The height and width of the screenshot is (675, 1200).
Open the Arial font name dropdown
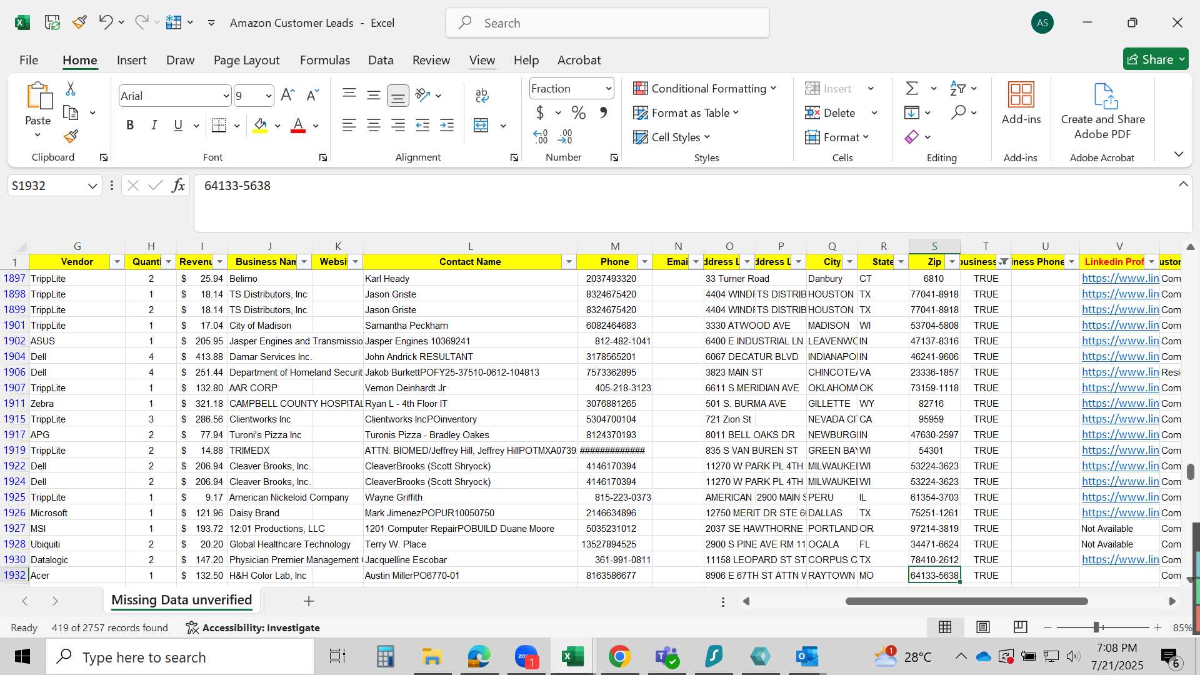tap(226, 96)
